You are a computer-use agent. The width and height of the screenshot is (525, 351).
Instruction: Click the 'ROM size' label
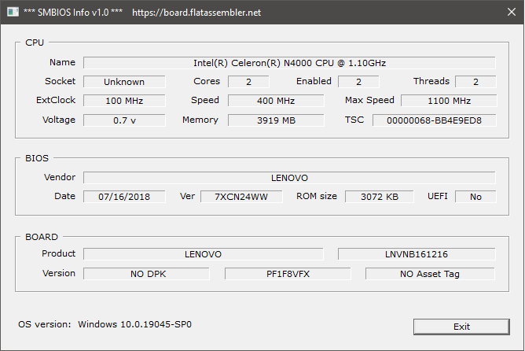(x=317, y=196)
